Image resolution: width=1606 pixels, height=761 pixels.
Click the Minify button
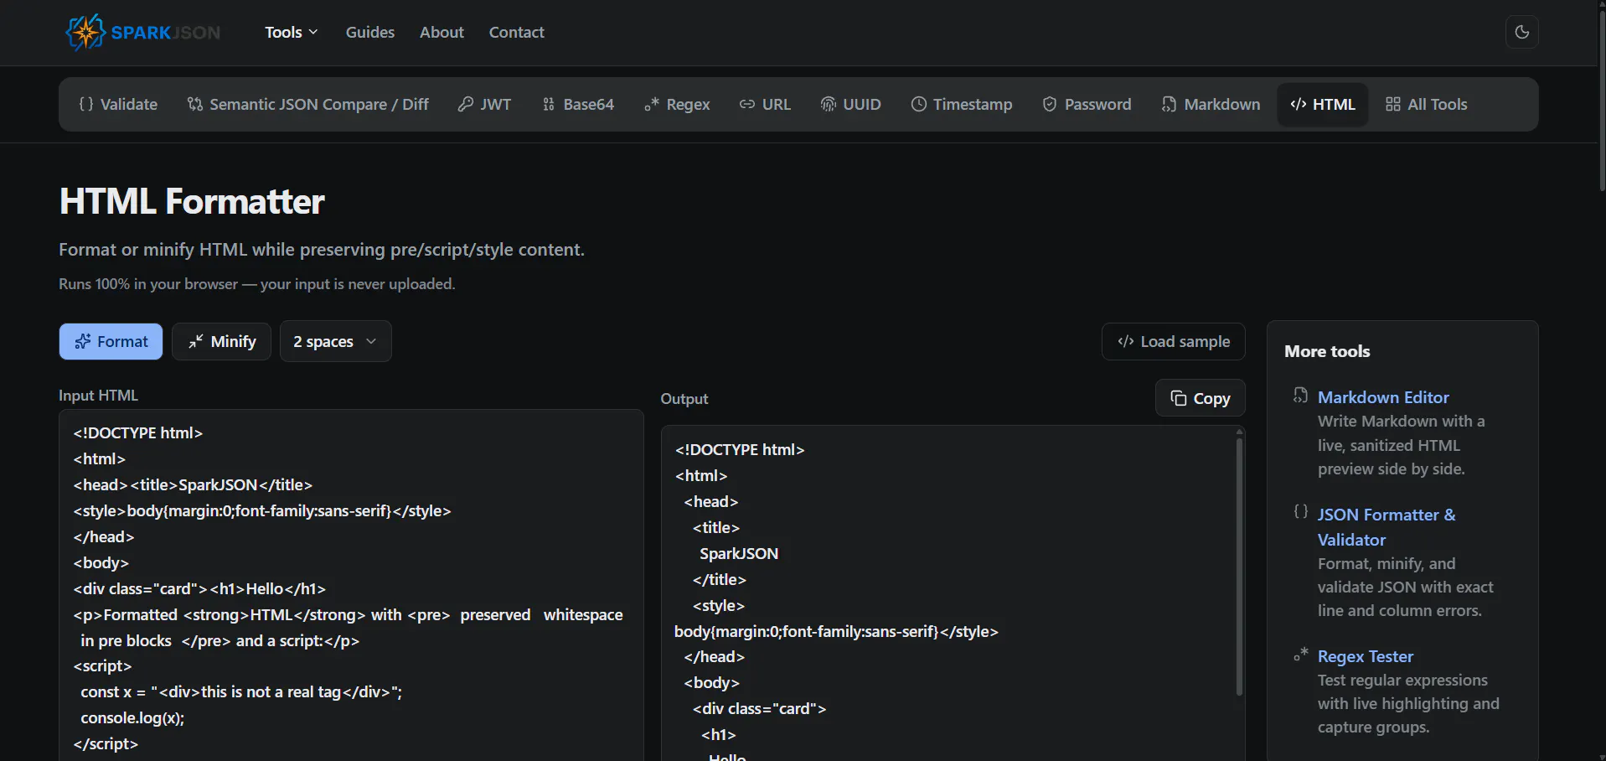[221, 341]
